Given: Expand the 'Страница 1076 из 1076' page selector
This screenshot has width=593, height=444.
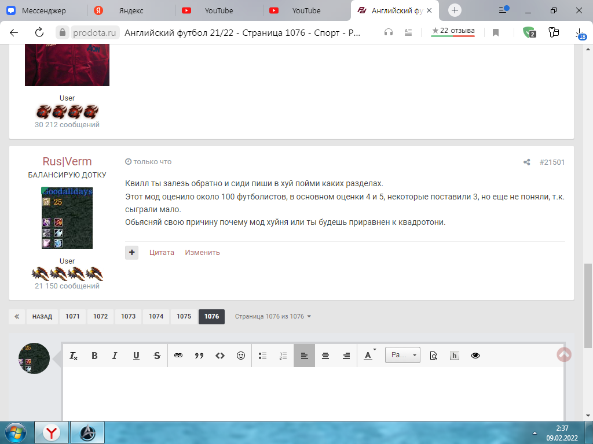Looking at the screenshot, I should [273, 317].
